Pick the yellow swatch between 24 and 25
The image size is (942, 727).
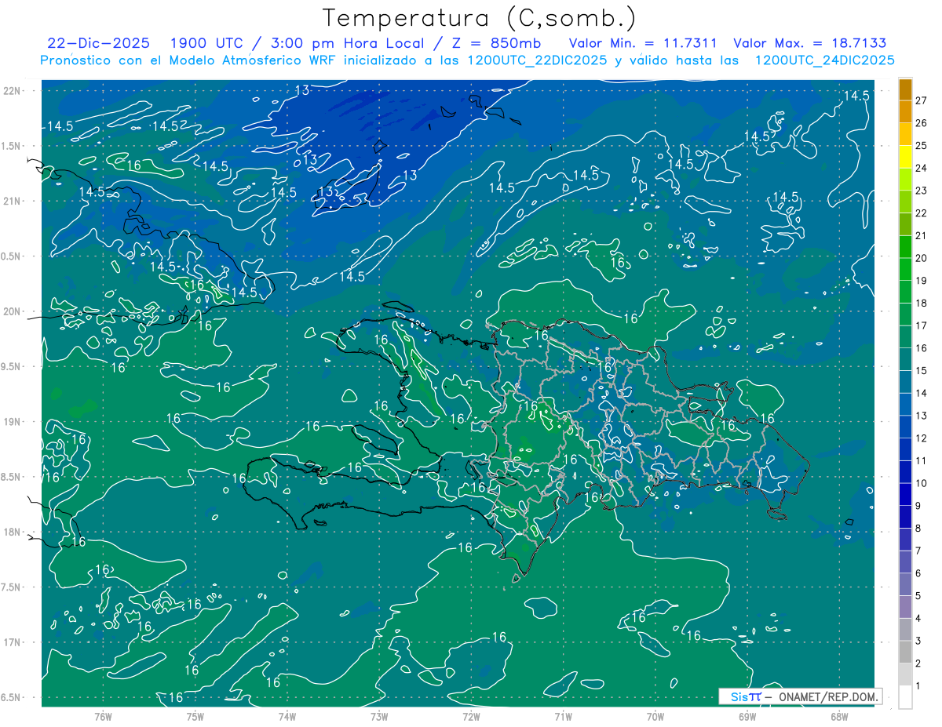pos(906,156)
